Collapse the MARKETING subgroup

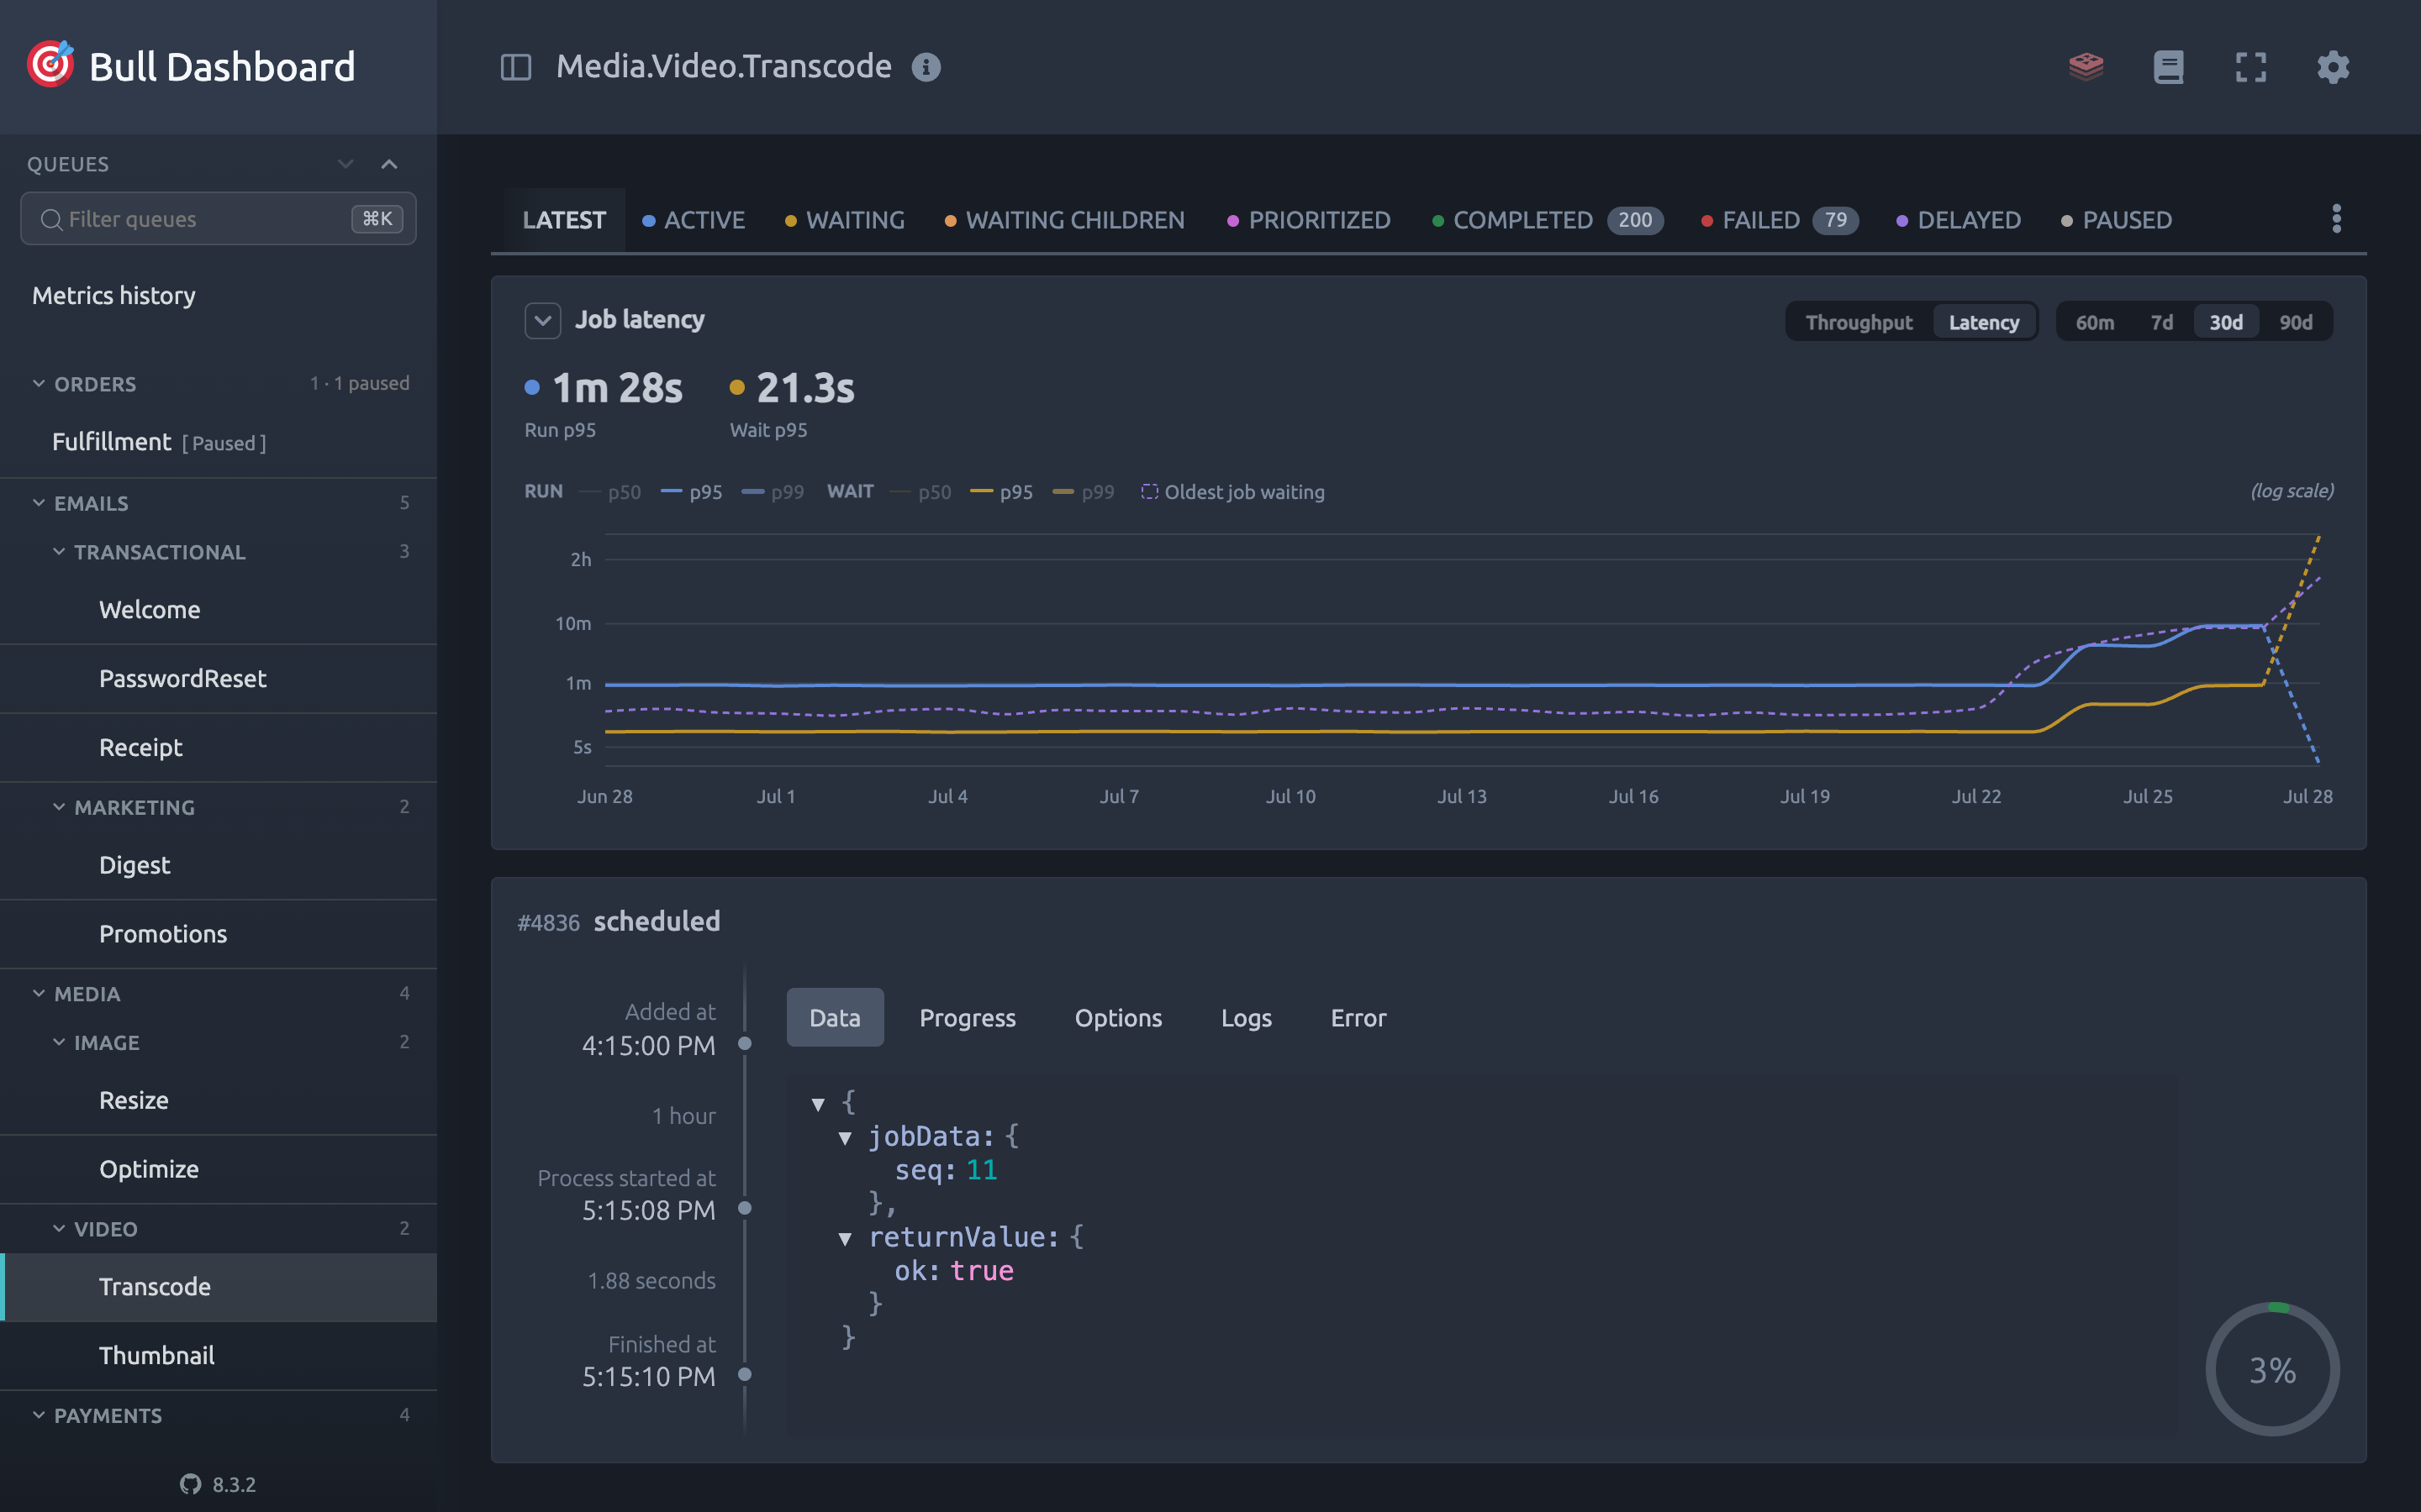[59, 806]
